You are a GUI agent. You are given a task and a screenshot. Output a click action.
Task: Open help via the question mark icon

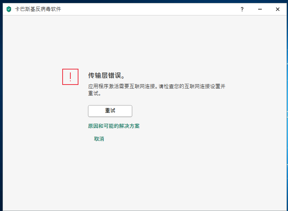pos(242,9)
